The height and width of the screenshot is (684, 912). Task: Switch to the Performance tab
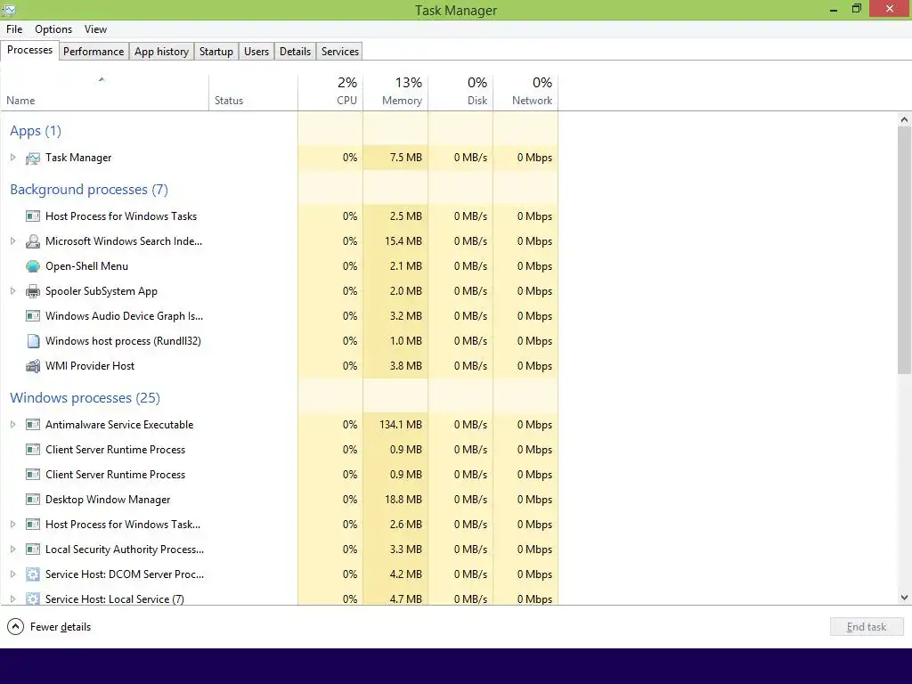click(x=94, y=51)
